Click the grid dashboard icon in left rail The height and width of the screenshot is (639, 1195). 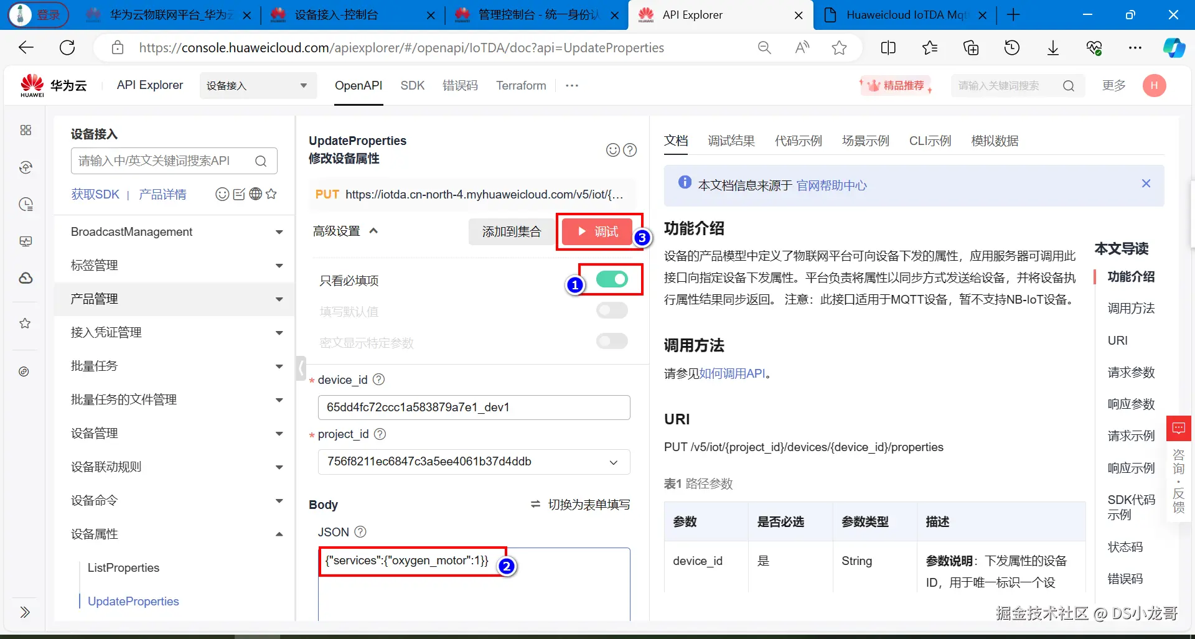tap(26, 130)
